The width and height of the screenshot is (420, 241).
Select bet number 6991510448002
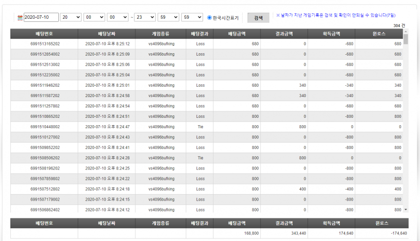(x=45, y=127)
